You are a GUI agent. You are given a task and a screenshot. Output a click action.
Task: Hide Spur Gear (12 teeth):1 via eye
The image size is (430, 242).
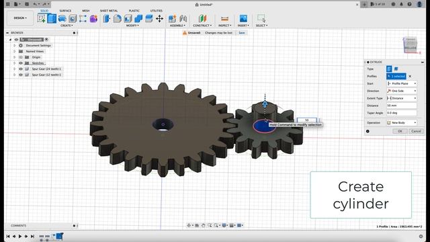pos(21,75)
